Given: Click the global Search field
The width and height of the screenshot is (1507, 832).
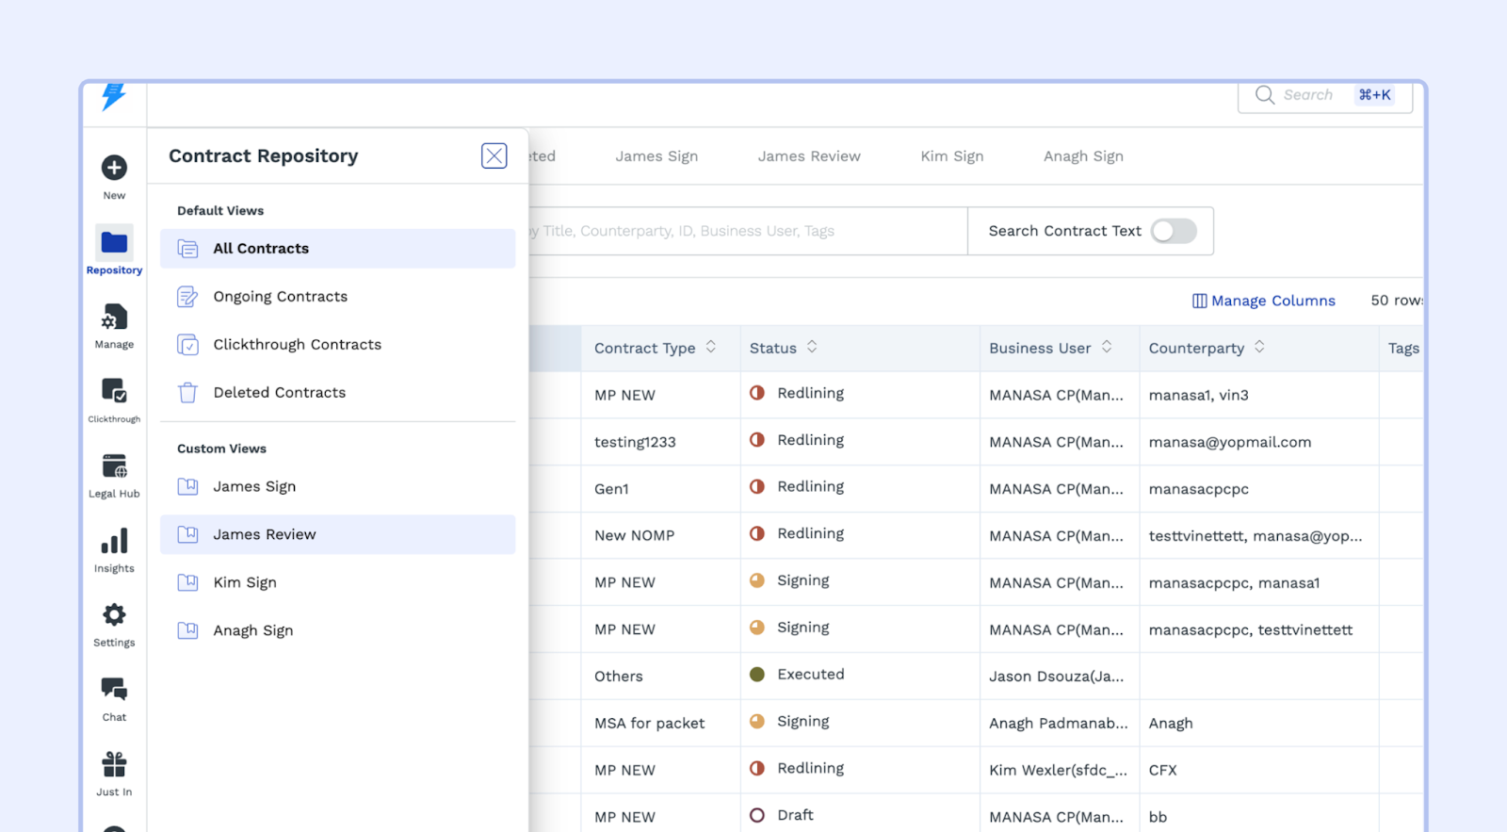Looking at the screenshot, I should coord(1307,95).
